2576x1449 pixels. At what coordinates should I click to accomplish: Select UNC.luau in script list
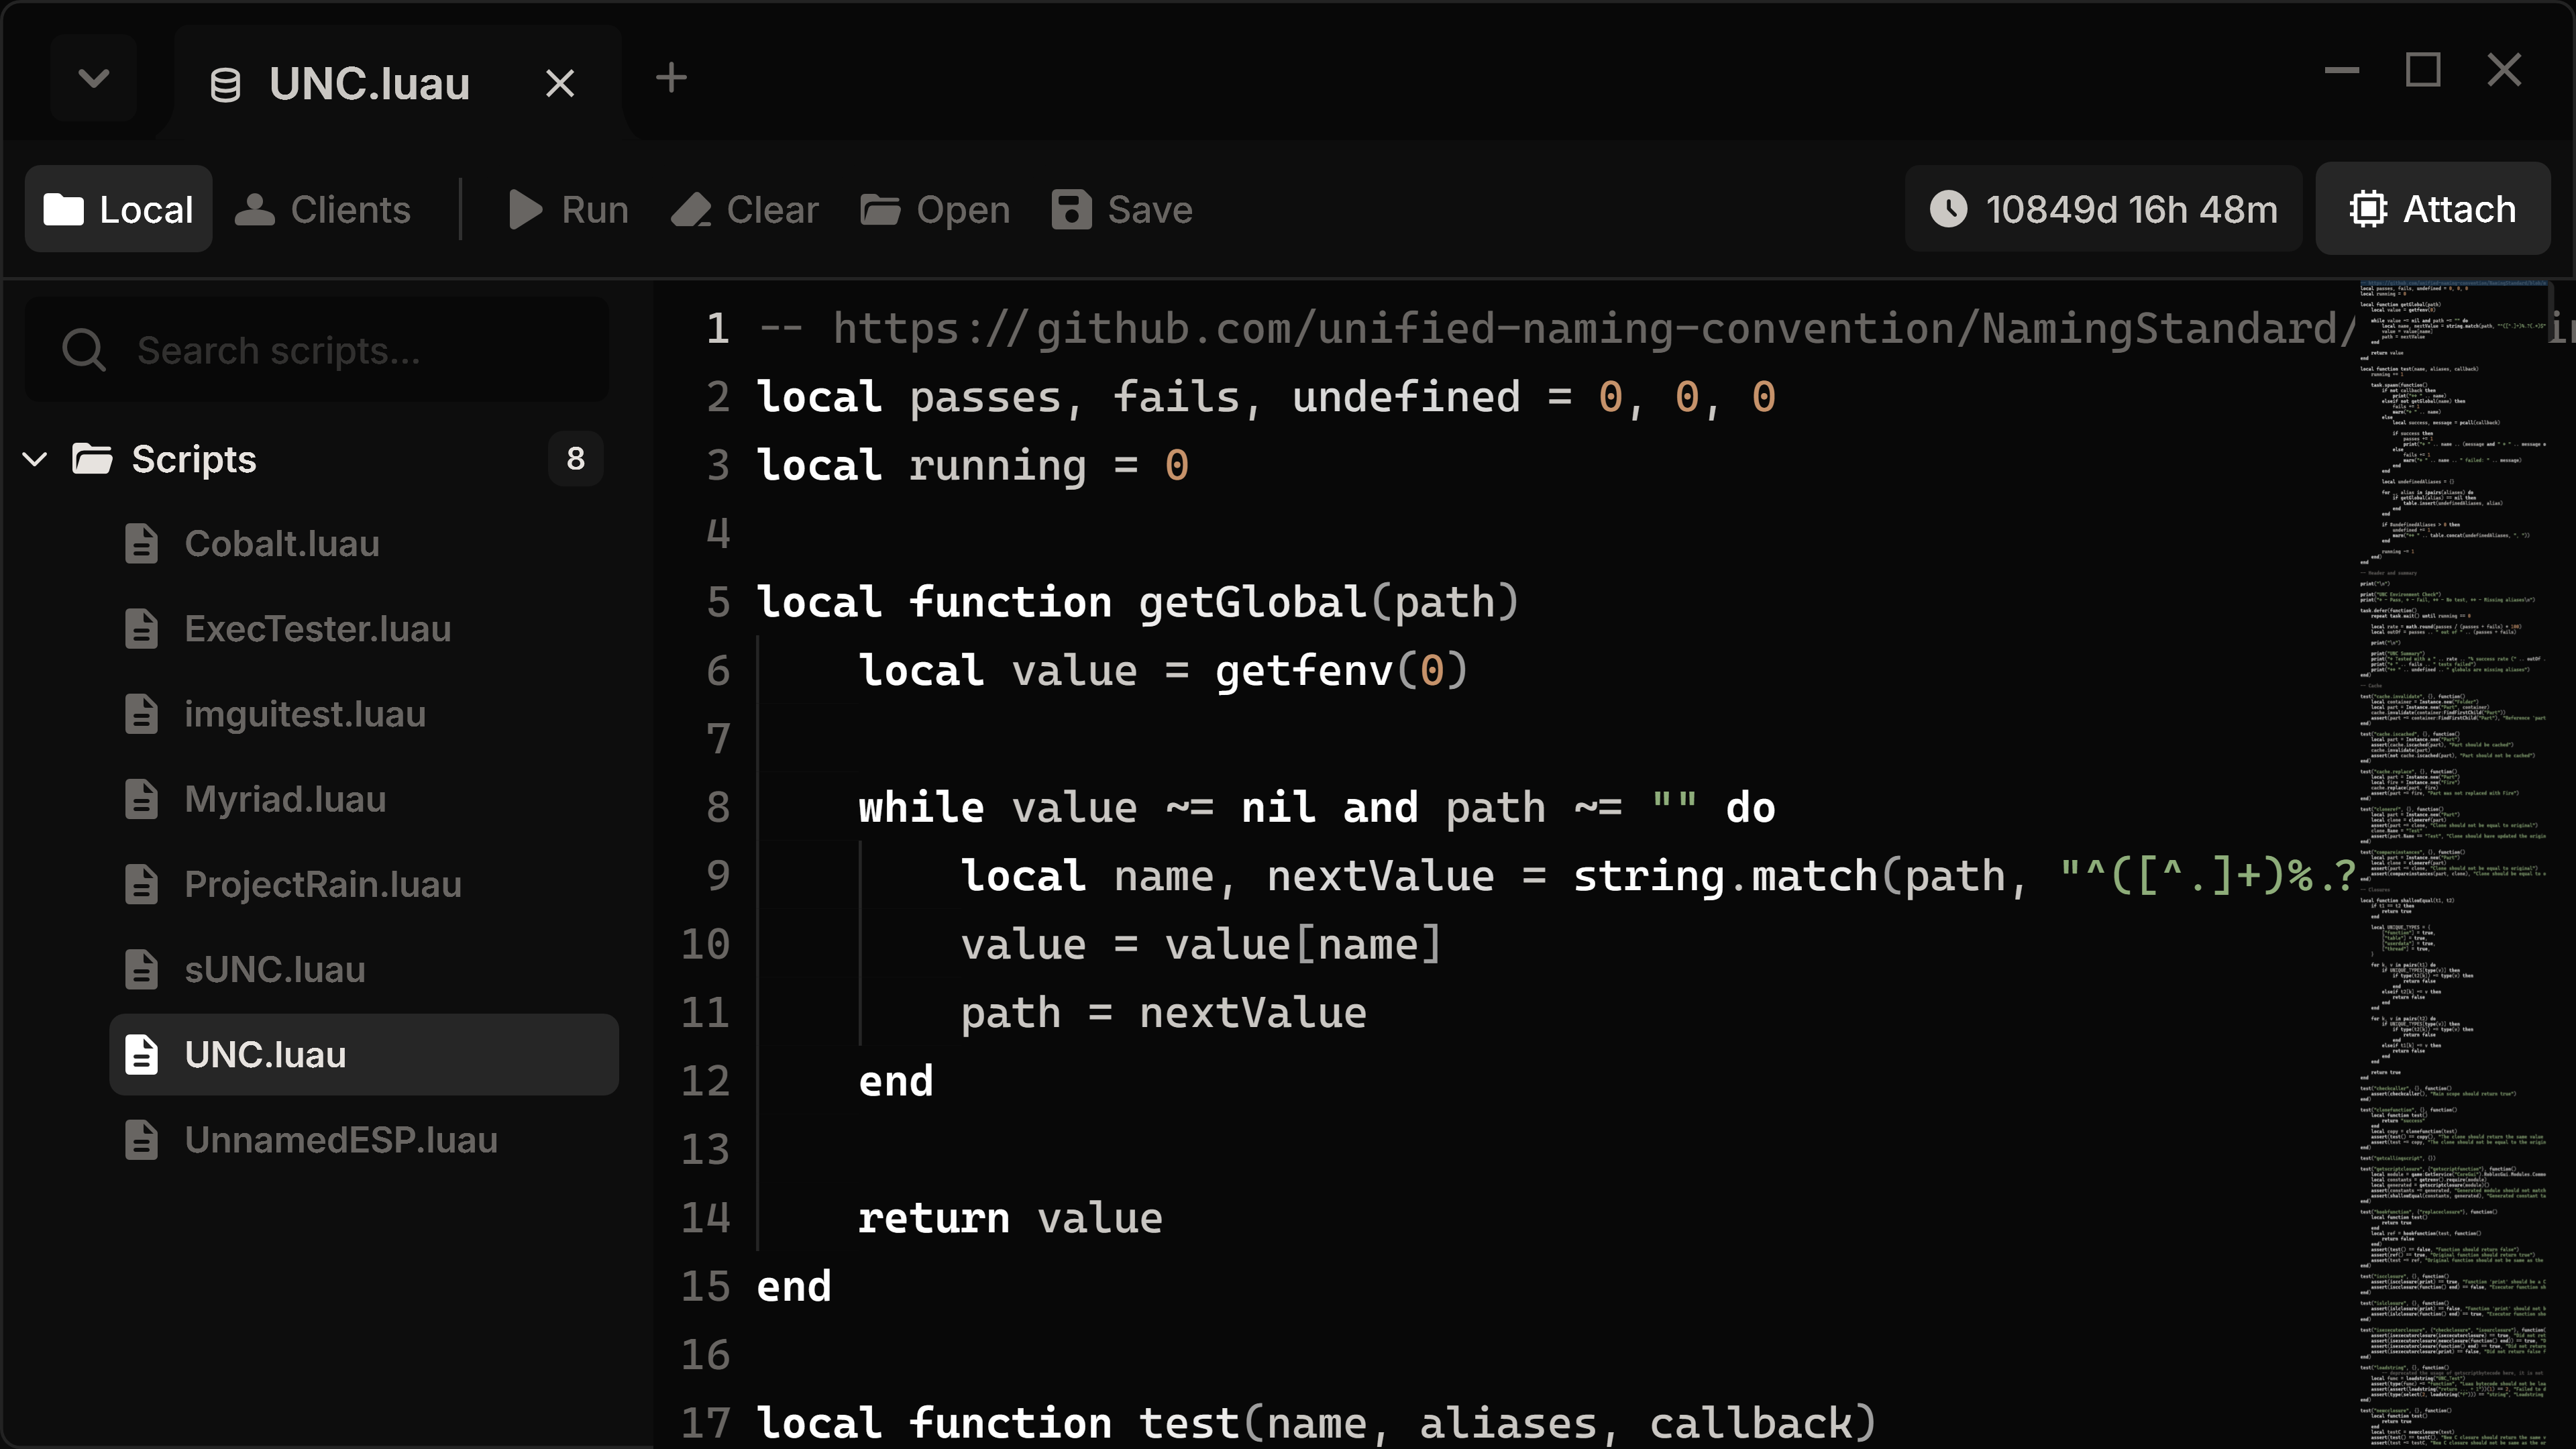tap(364, 1055)
